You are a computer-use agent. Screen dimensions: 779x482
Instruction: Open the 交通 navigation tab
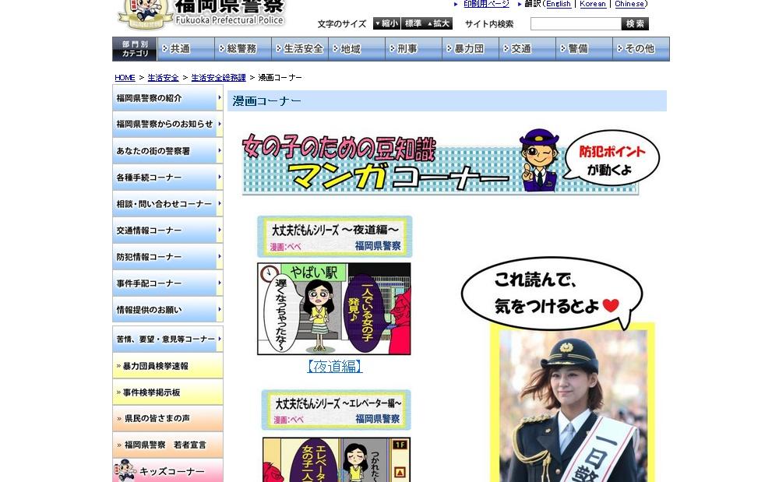coord(527,49)
